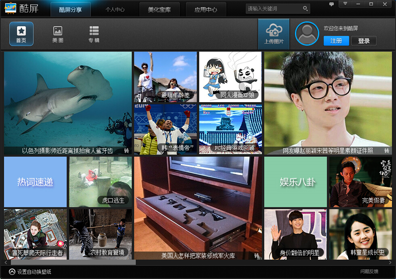Screen dimensions: 396x279
Task: Click the circular user avatar icon
Action: [307, 34]
